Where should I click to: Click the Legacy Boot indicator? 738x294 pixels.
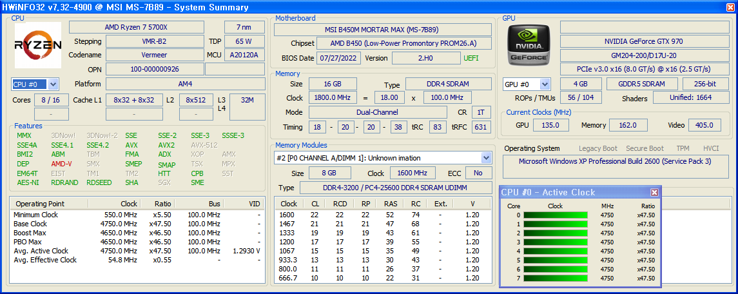click(x=597, y=148)
